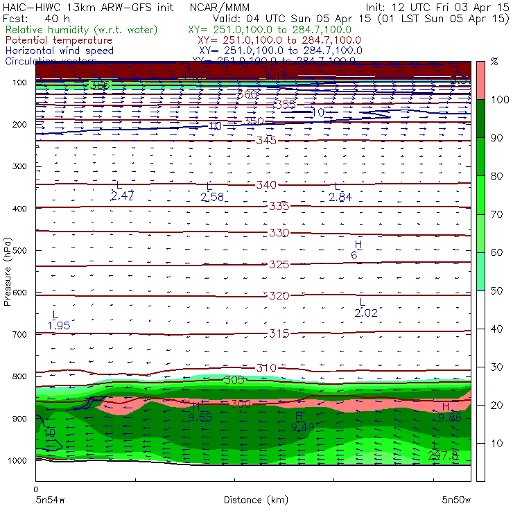The height and width of the screenshot is (513, 513).
Task: Click the 'L 2.47' wind minimum marker
Action: pos(122,191)
